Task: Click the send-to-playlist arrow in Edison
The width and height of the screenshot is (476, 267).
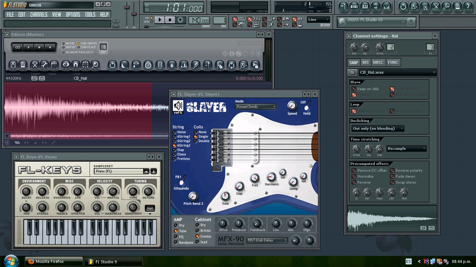Action: (254, 66)
